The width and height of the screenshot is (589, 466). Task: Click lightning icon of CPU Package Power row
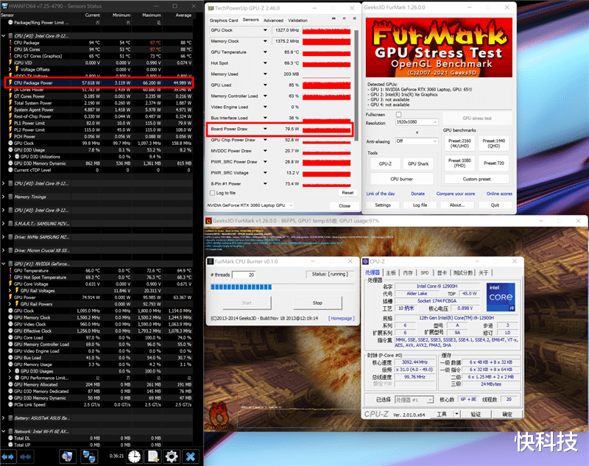pyautogui.click(x=10, y=82)
